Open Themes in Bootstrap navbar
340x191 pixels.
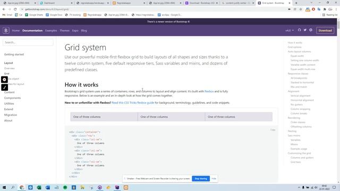65,31
